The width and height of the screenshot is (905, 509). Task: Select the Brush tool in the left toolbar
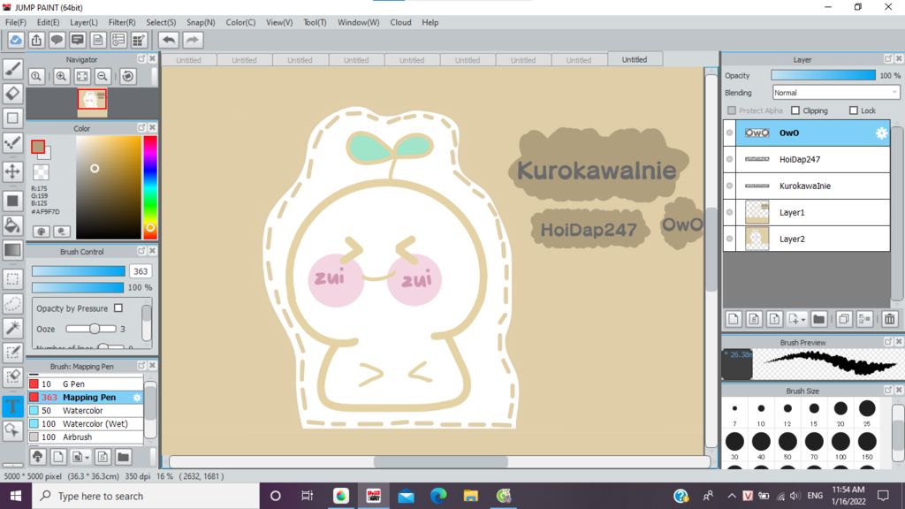[x=12, y=69]
